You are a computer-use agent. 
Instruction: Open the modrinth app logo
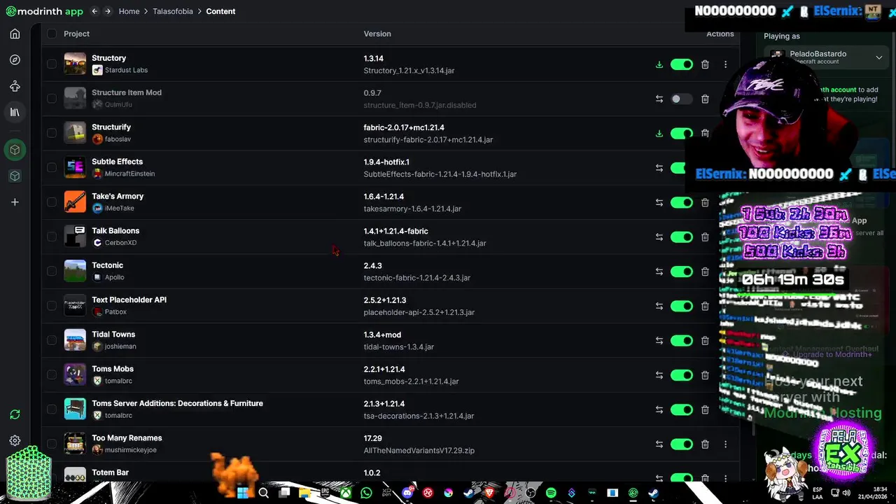point(44,11)
